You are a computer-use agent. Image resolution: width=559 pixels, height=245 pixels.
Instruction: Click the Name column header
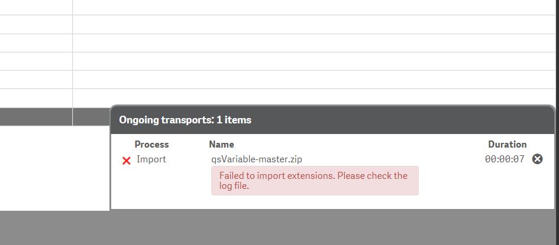click(x=221, y=144)
